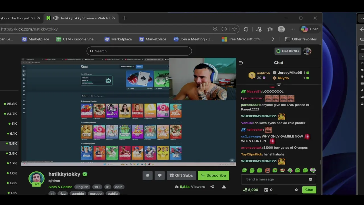Share the stream icon

(212, 187)
